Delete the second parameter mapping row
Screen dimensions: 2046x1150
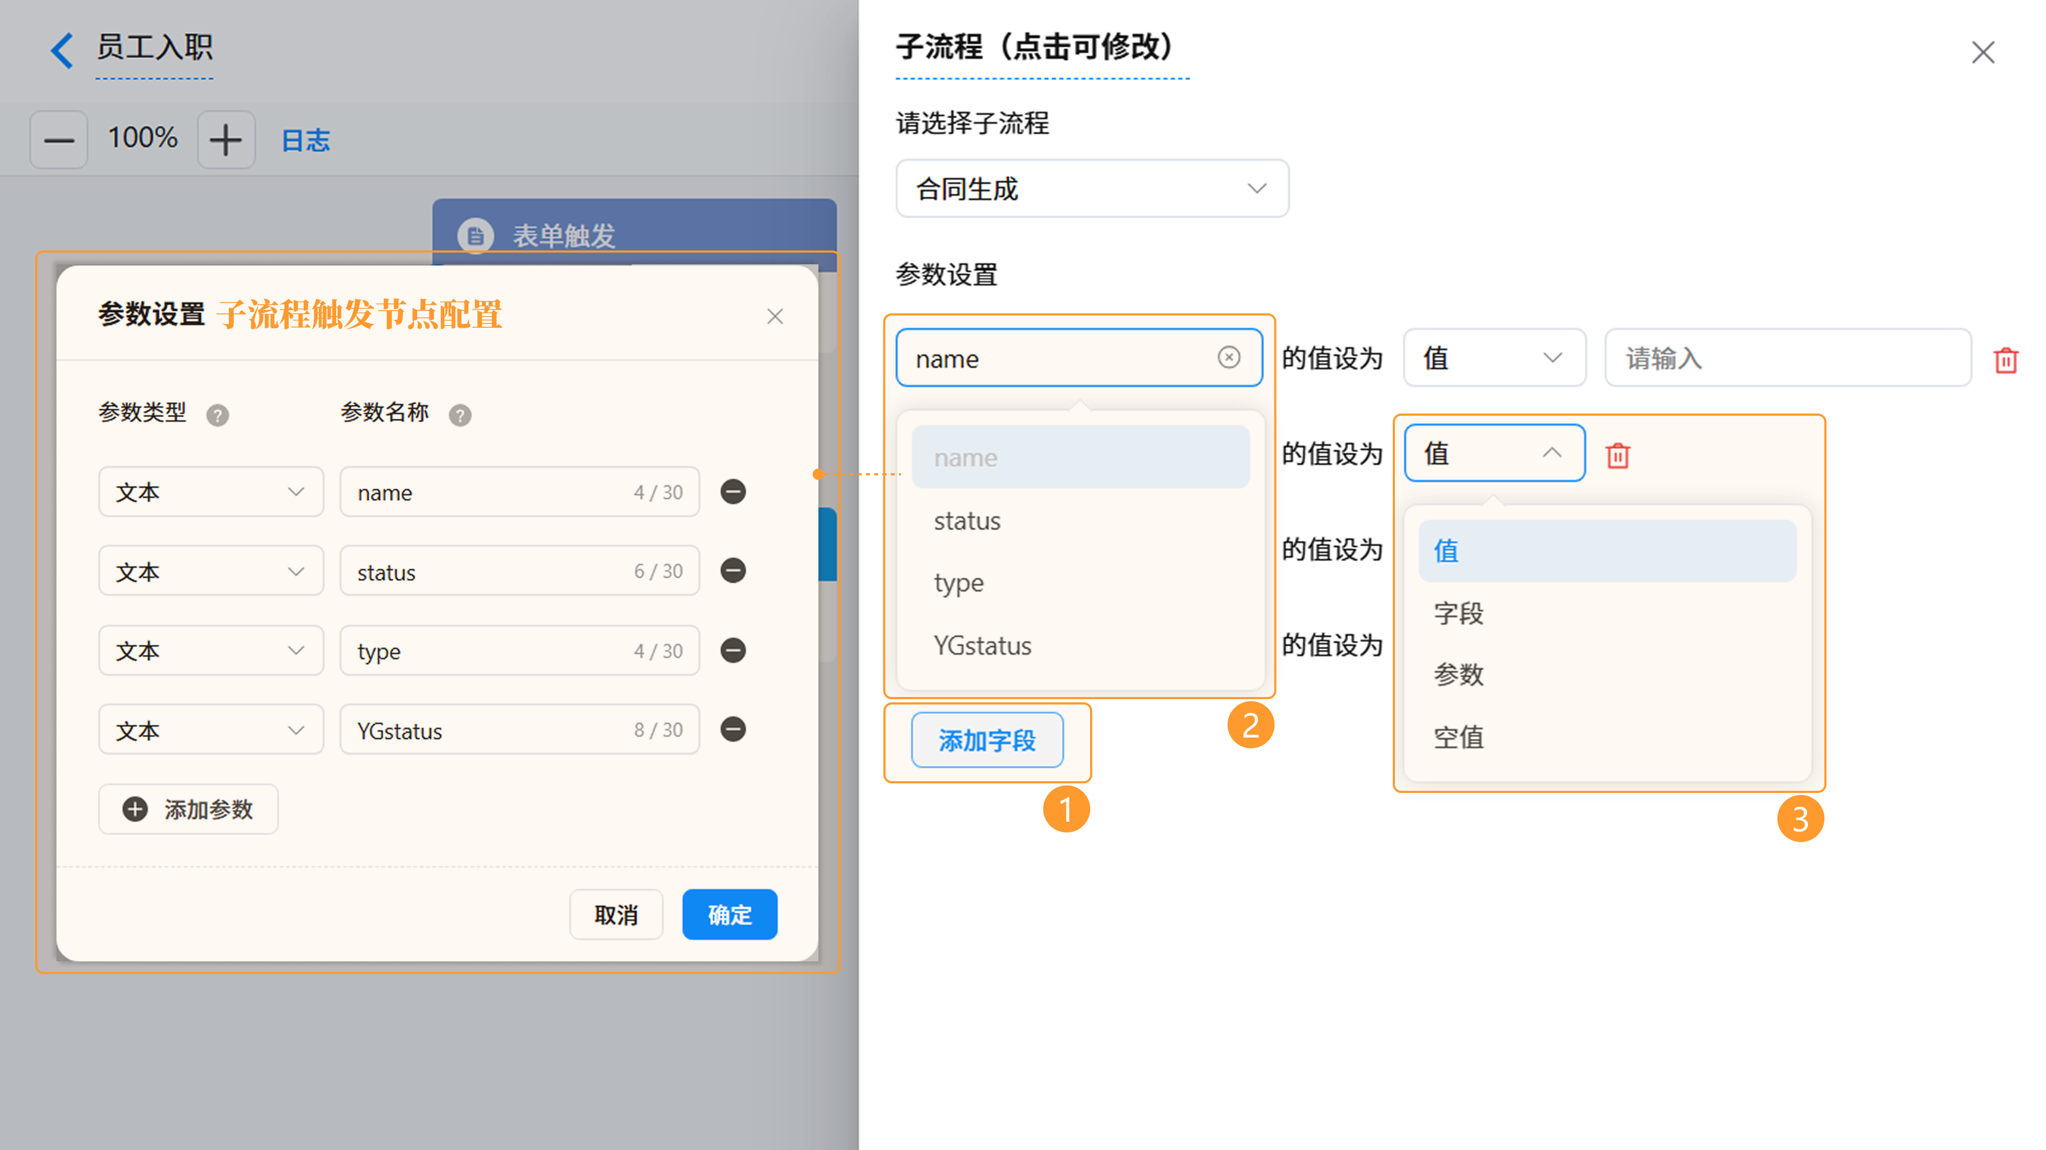(1618, 455)
